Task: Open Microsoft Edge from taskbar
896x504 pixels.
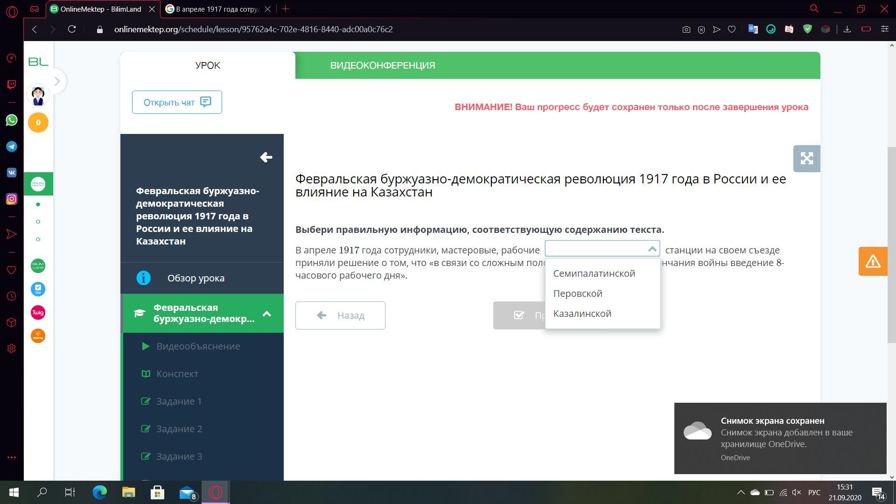Action: [x=99, y=492]
